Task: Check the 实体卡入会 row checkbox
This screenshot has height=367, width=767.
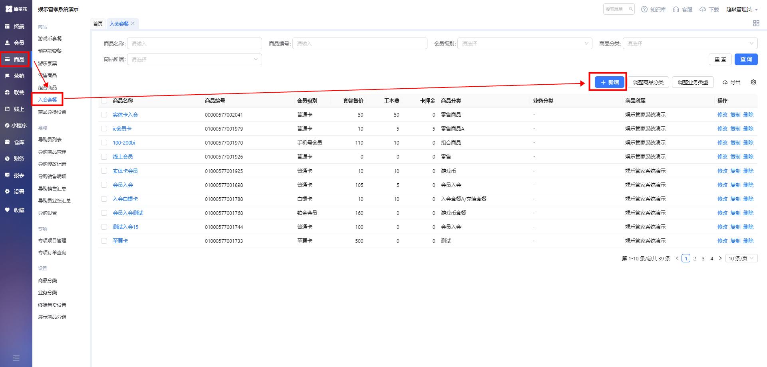Action: [x=104, y=115]
